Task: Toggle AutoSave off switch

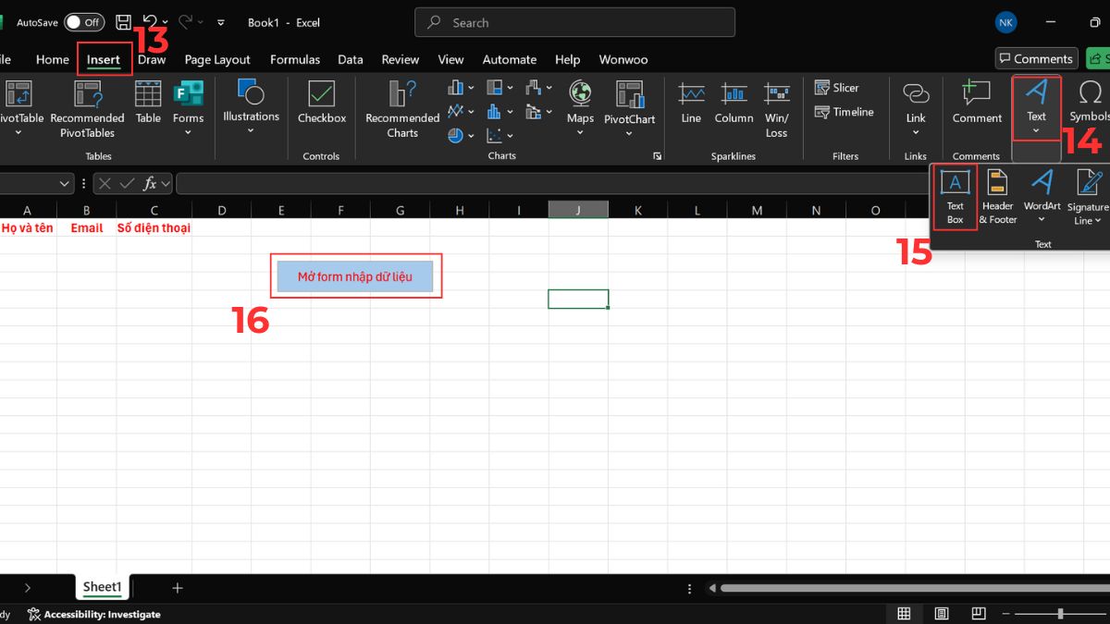Action: click(84, 21)
